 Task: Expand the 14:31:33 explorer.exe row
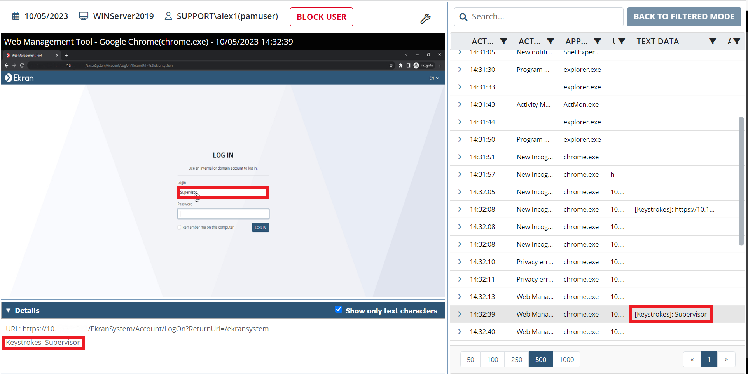(460, 87)
